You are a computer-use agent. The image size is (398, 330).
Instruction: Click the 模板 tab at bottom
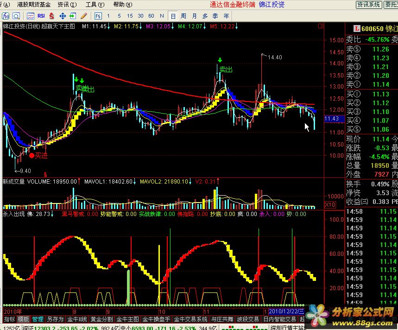coord(23,319)
